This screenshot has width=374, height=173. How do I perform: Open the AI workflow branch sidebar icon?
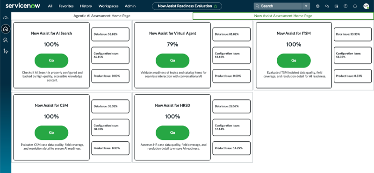6,51
